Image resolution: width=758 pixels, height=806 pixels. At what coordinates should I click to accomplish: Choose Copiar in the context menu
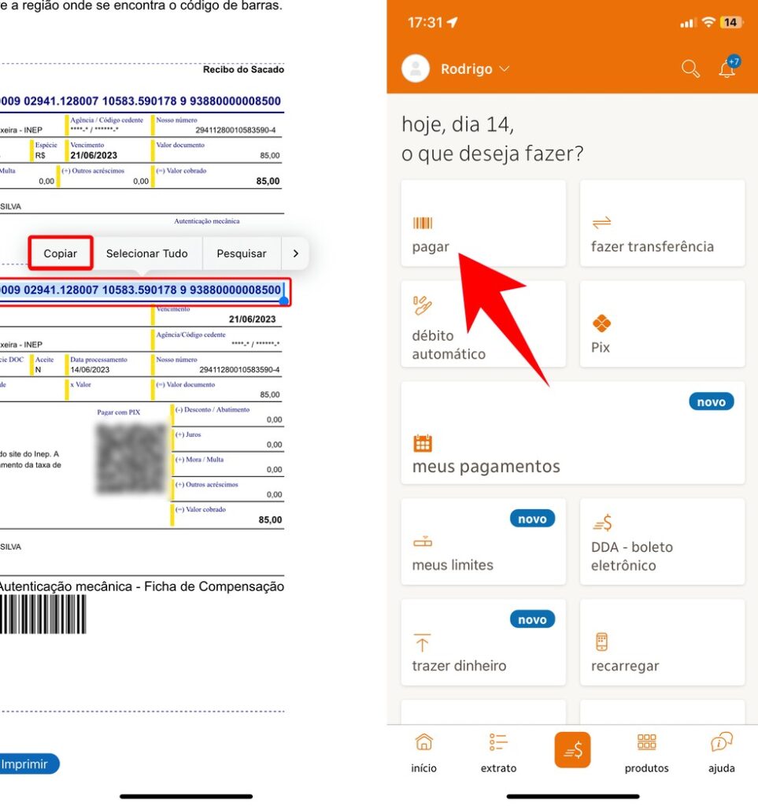(x=60, y=253)
